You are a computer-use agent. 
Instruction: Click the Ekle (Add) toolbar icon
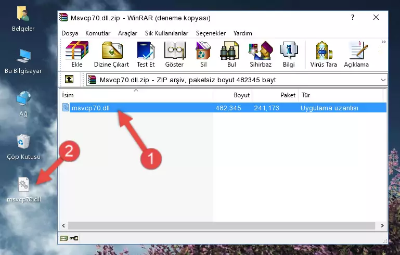pos(77,54)
